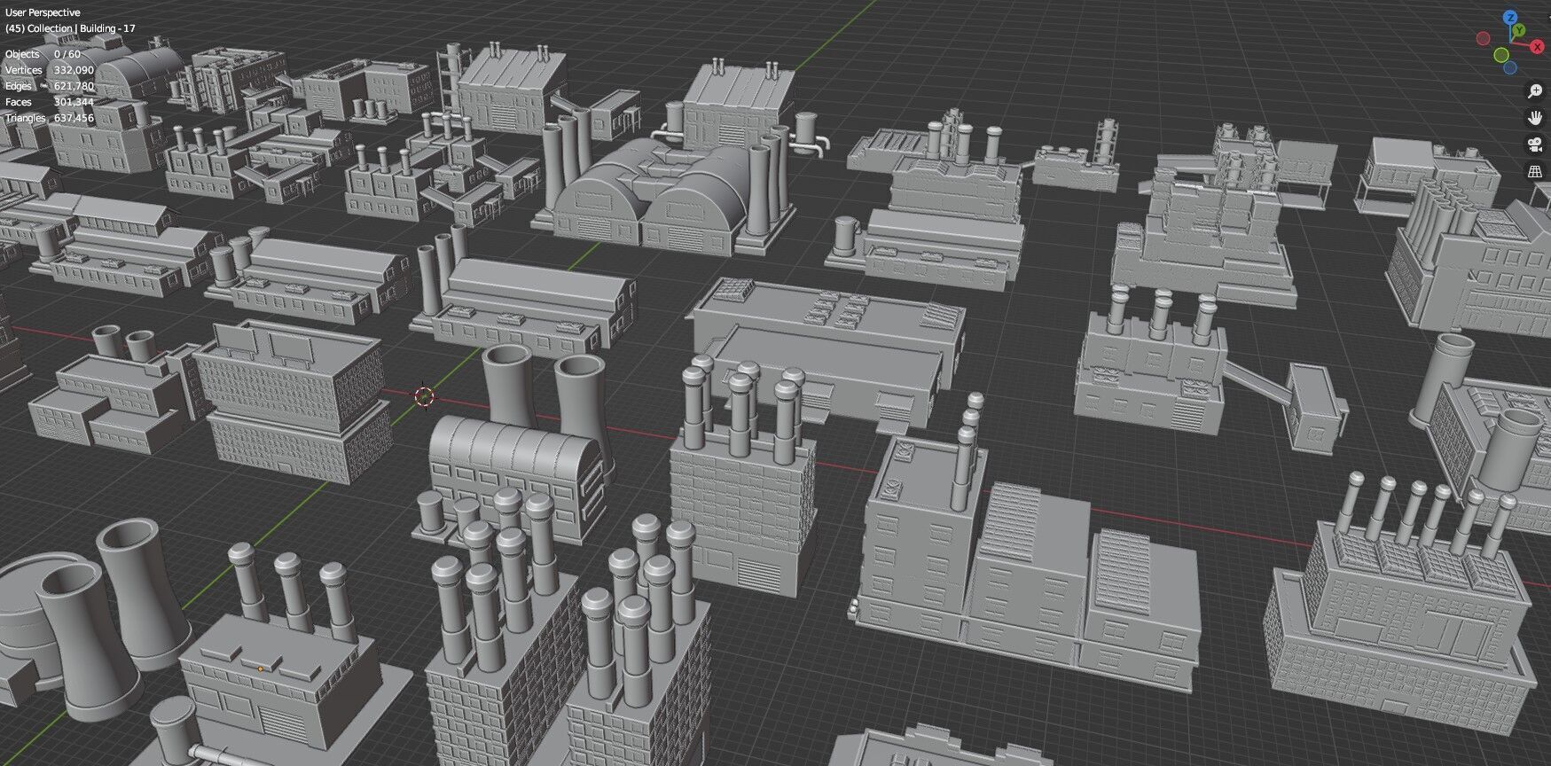The image size is (1551, 766).
Task: Select the double arched-roof hangar building
Action: (661, 197)
